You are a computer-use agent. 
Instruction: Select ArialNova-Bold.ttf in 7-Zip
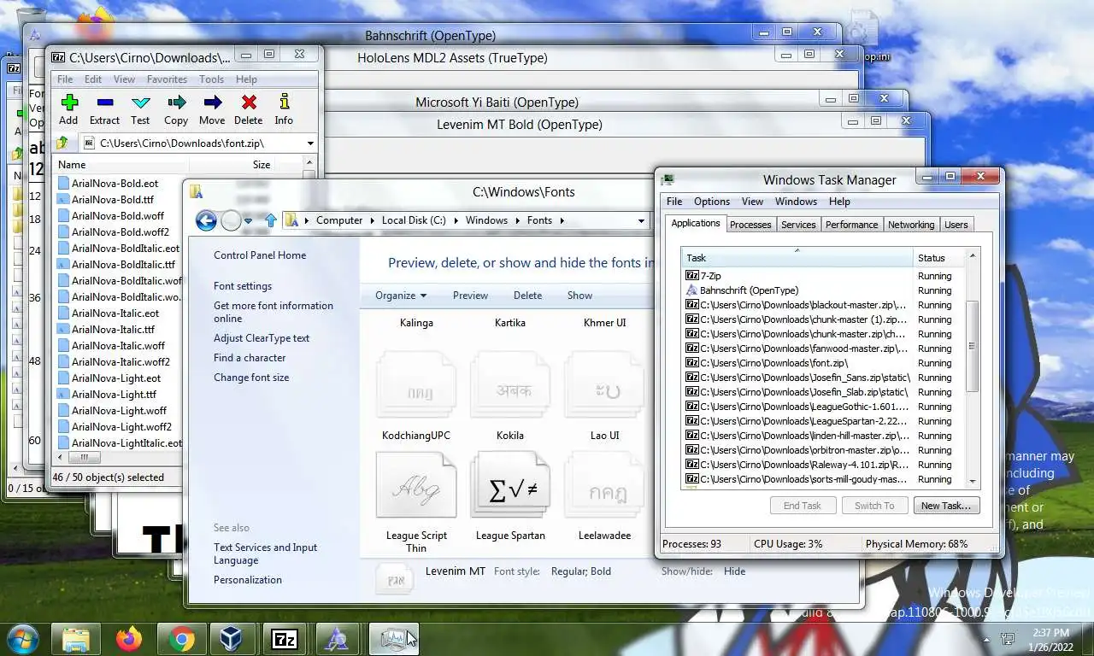pos(113,199)
